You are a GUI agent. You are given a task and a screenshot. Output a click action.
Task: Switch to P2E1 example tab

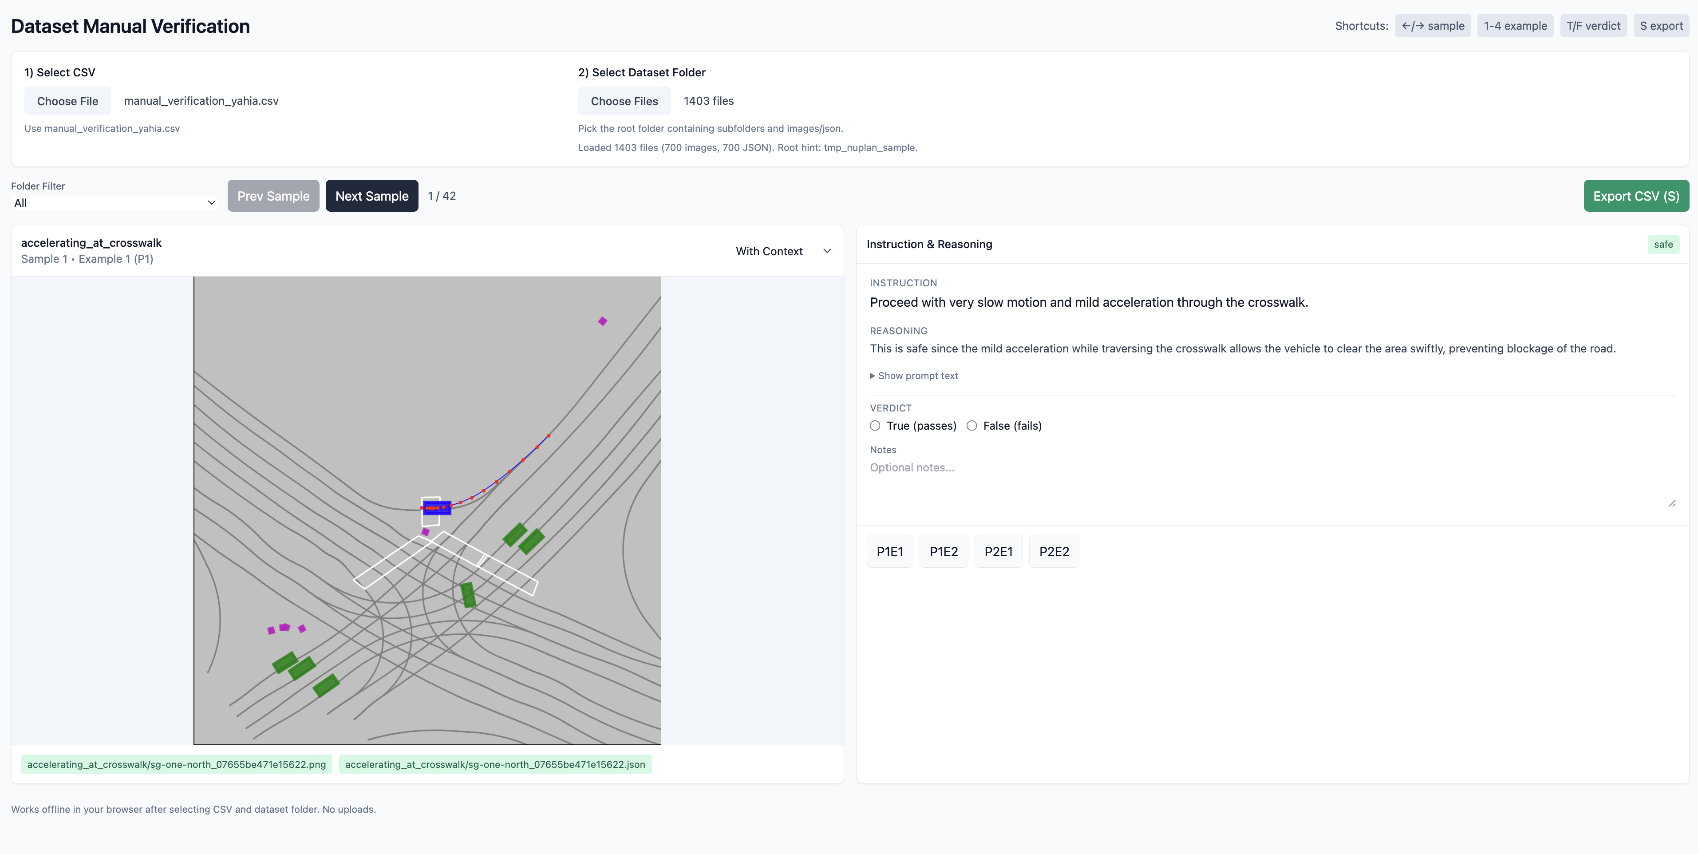tap(998, 551)
